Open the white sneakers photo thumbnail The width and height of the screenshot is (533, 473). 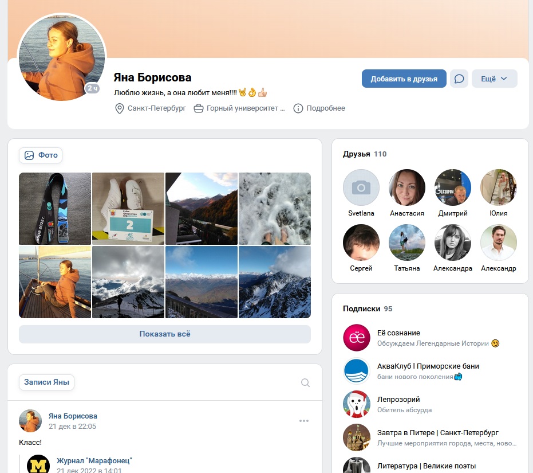click(x=128, y=208)
